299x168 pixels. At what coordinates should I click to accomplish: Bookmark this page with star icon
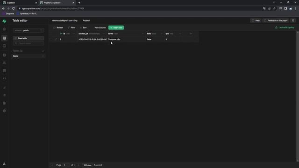point(274,8)
